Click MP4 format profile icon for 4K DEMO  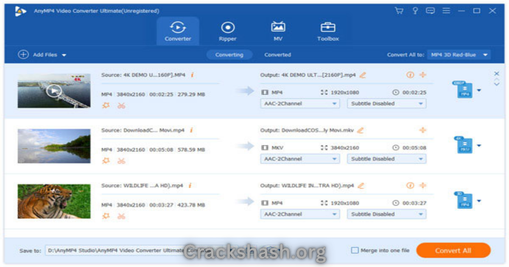(x=463, y=89)
